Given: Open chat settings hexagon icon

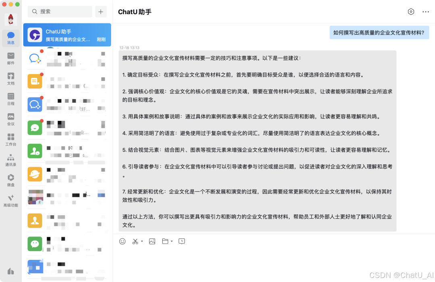Looking at the screenshot, I should [411, 12].
